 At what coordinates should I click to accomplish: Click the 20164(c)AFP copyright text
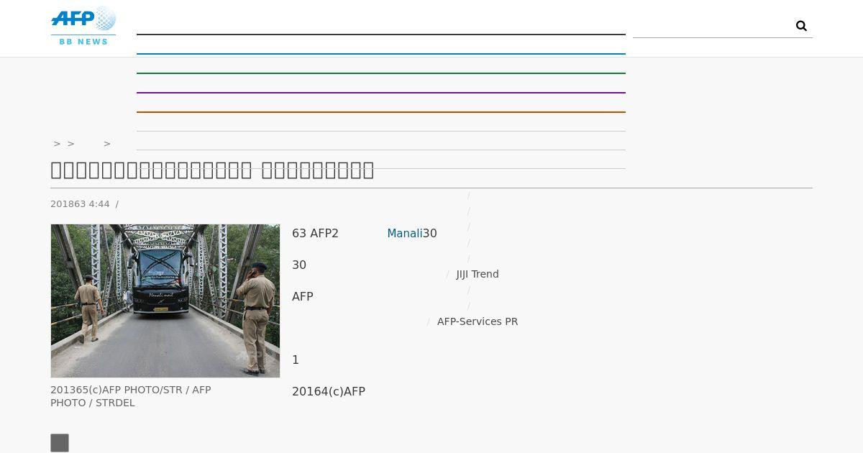pos(329,392)
